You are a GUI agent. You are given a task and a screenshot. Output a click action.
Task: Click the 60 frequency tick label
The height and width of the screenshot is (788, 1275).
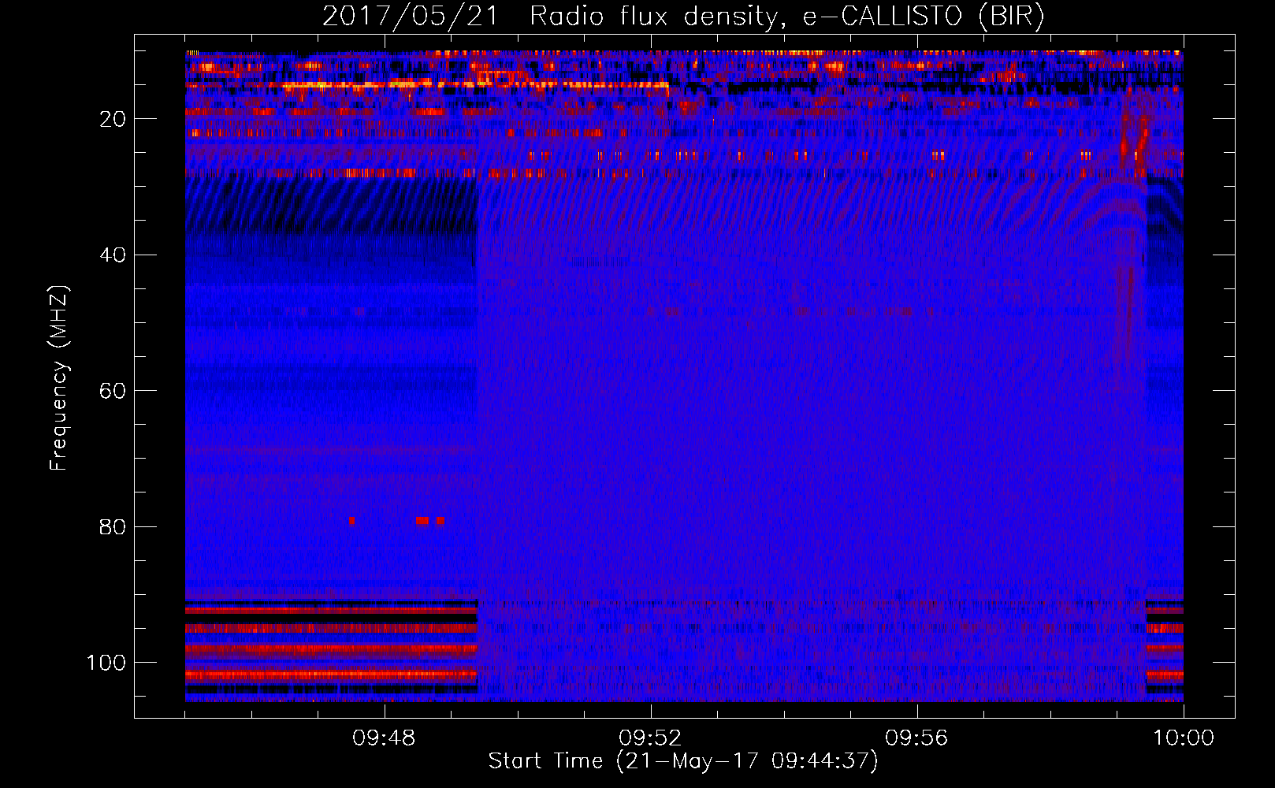click(x=113, y=391)
